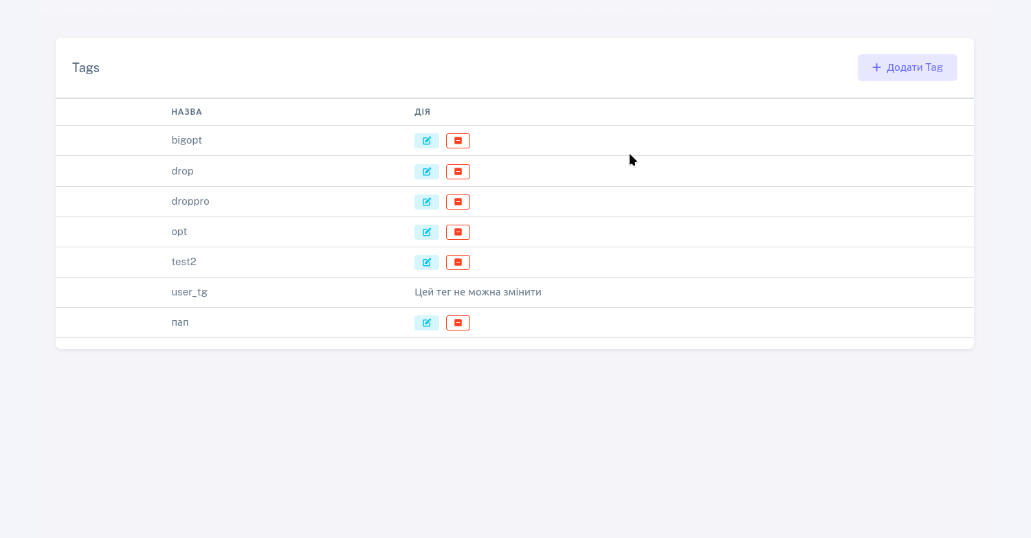Delete the droppro tag
This screenshot has width=1031, height=538.
tap(458, 202)
